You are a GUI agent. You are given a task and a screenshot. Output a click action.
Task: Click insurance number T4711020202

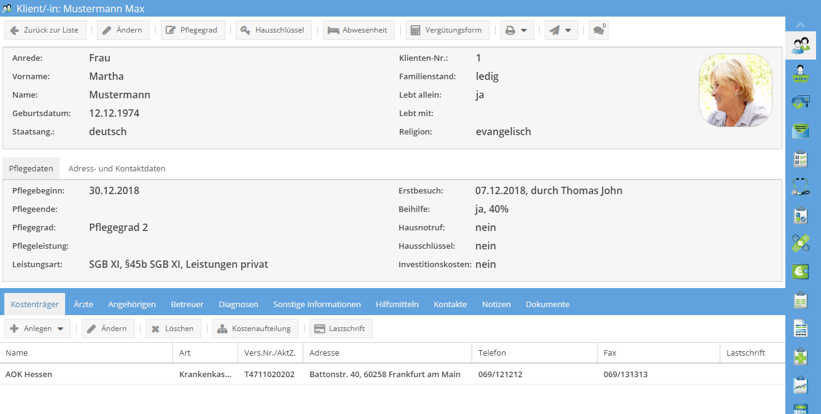pyautogui.click(x=270, y=374)
